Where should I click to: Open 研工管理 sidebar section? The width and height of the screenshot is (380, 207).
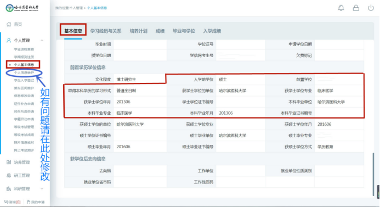22,176
